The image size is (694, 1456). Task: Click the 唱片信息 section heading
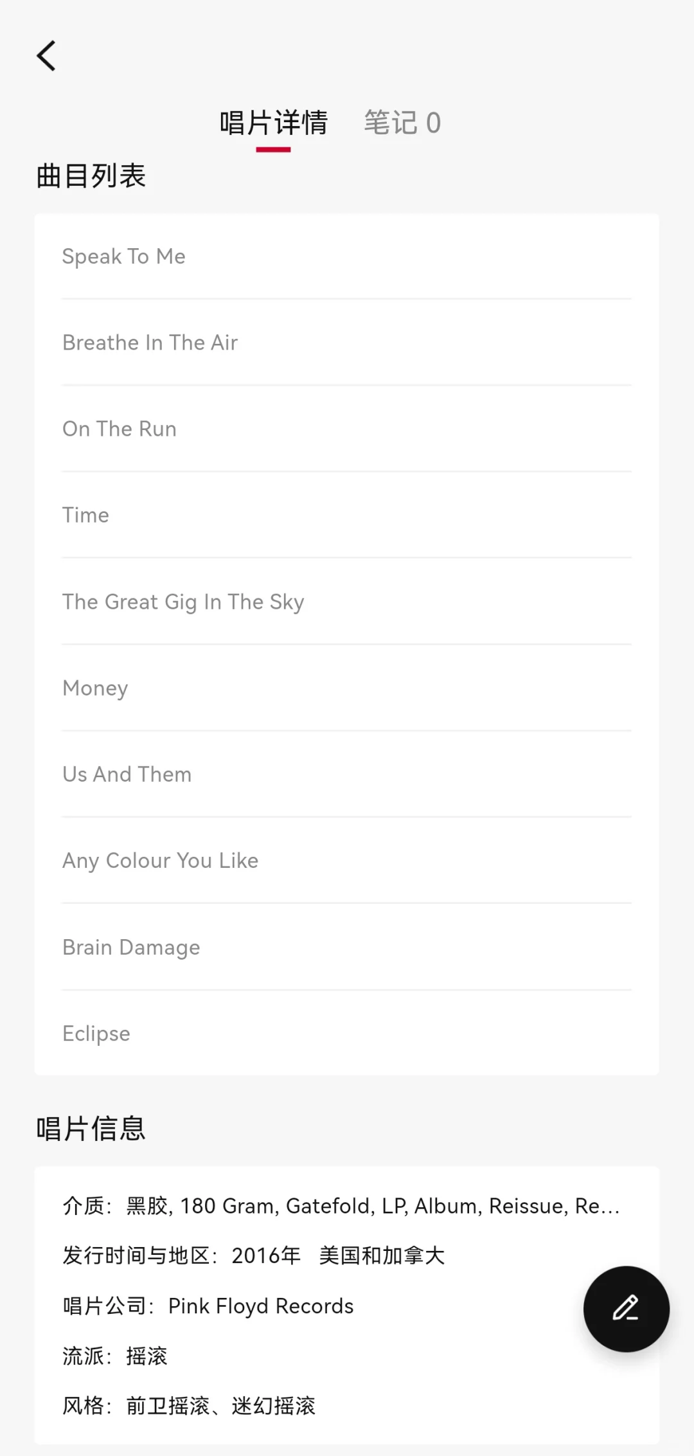(x=91, y=1128)
